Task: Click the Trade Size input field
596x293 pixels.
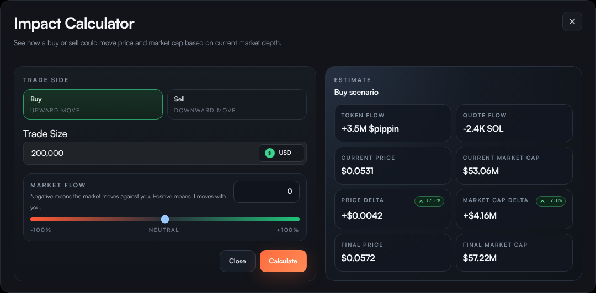Action: tap(138, 153)
